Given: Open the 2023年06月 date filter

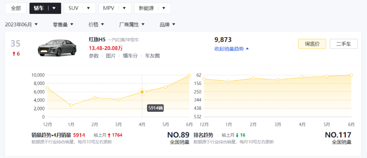Looking at the screenshot, I should pos(21,24).
